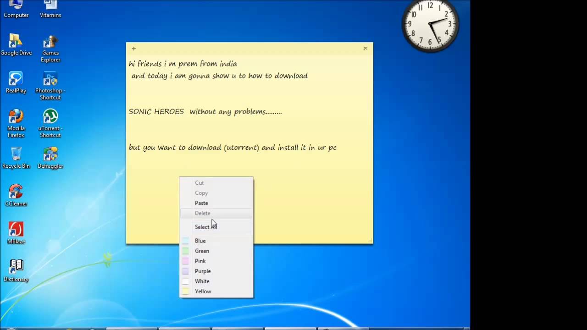Change note color to Blue
This screenshot has width=587, height=330.
[x=216, y=241]
